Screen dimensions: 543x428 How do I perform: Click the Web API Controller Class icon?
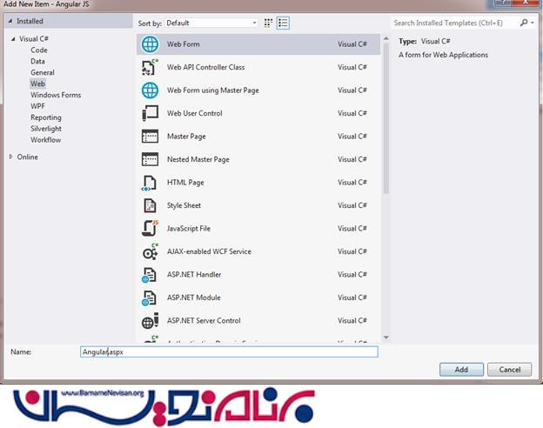click(150, 67)
